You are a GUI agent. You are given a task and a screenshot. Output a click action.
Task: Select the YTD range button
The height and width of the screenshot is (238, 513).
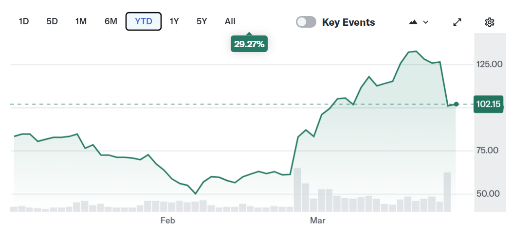(x=144, y=21)
